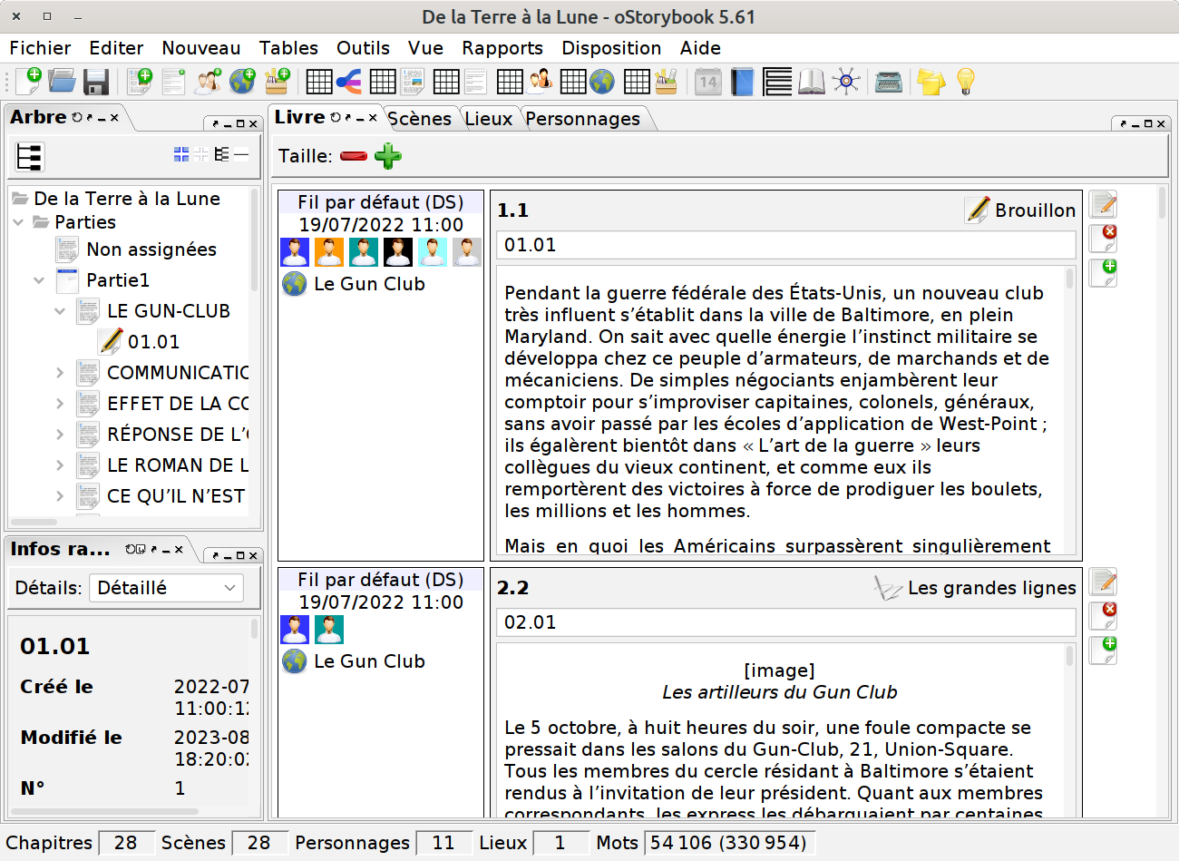Open the typewriter mode icon
The image size is (1179, 861).
[889, 82]
